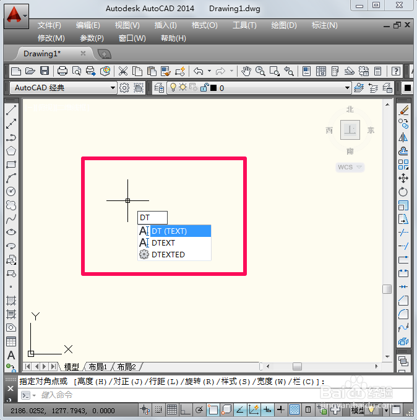Select the Line drawing tool
This screenshot has height=420, width=417.
pyautogui.click(x=11, y=110)
